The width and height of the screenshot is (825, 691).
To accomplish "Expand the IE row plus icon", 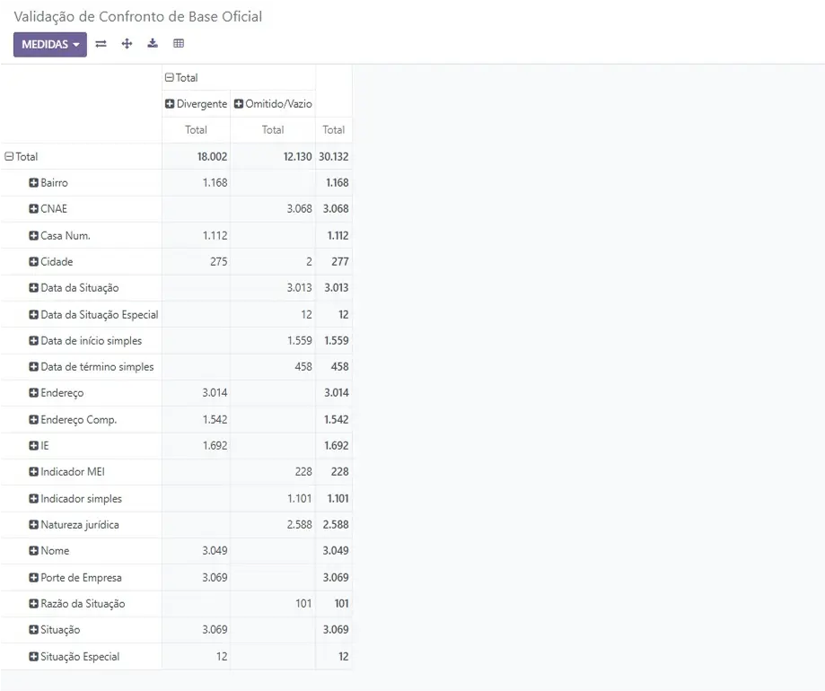I will click(x=34, y=445).
